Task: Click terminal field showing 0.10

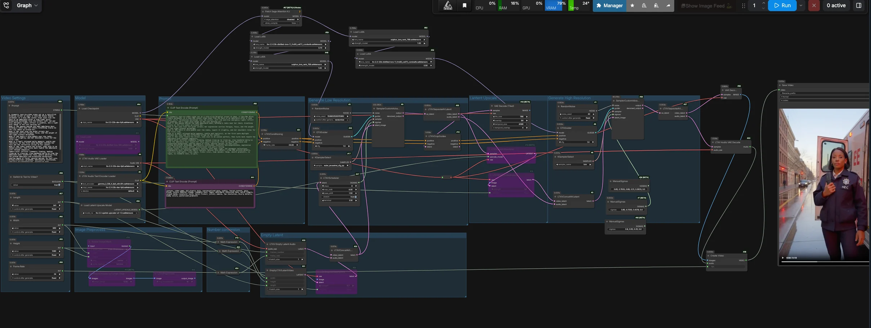Action: tap(339, 200)
